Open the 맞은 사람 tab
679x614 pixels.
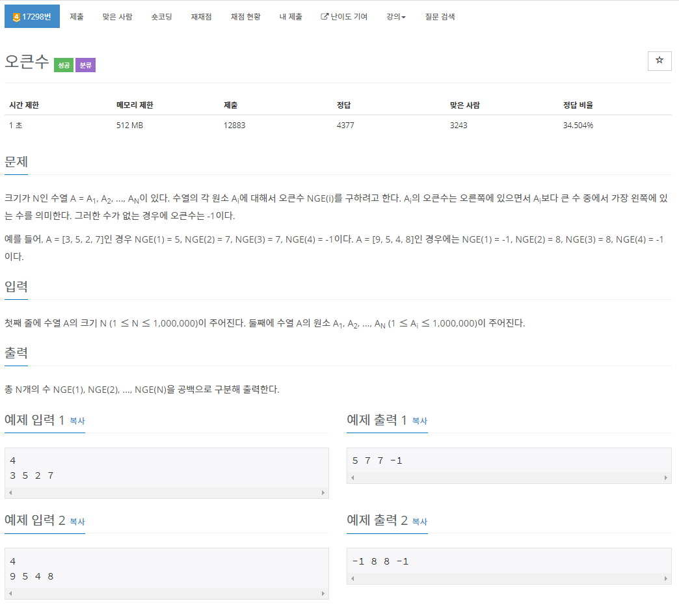(x=117, y=16)
